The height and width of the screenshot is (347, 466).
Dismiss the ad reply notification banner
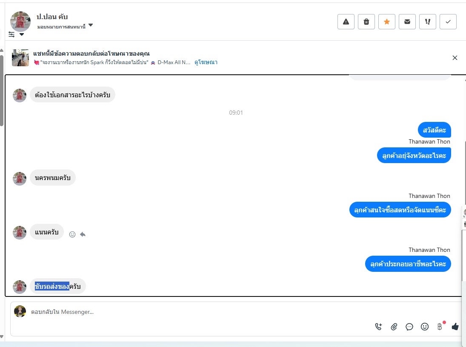tap(455, 58)
